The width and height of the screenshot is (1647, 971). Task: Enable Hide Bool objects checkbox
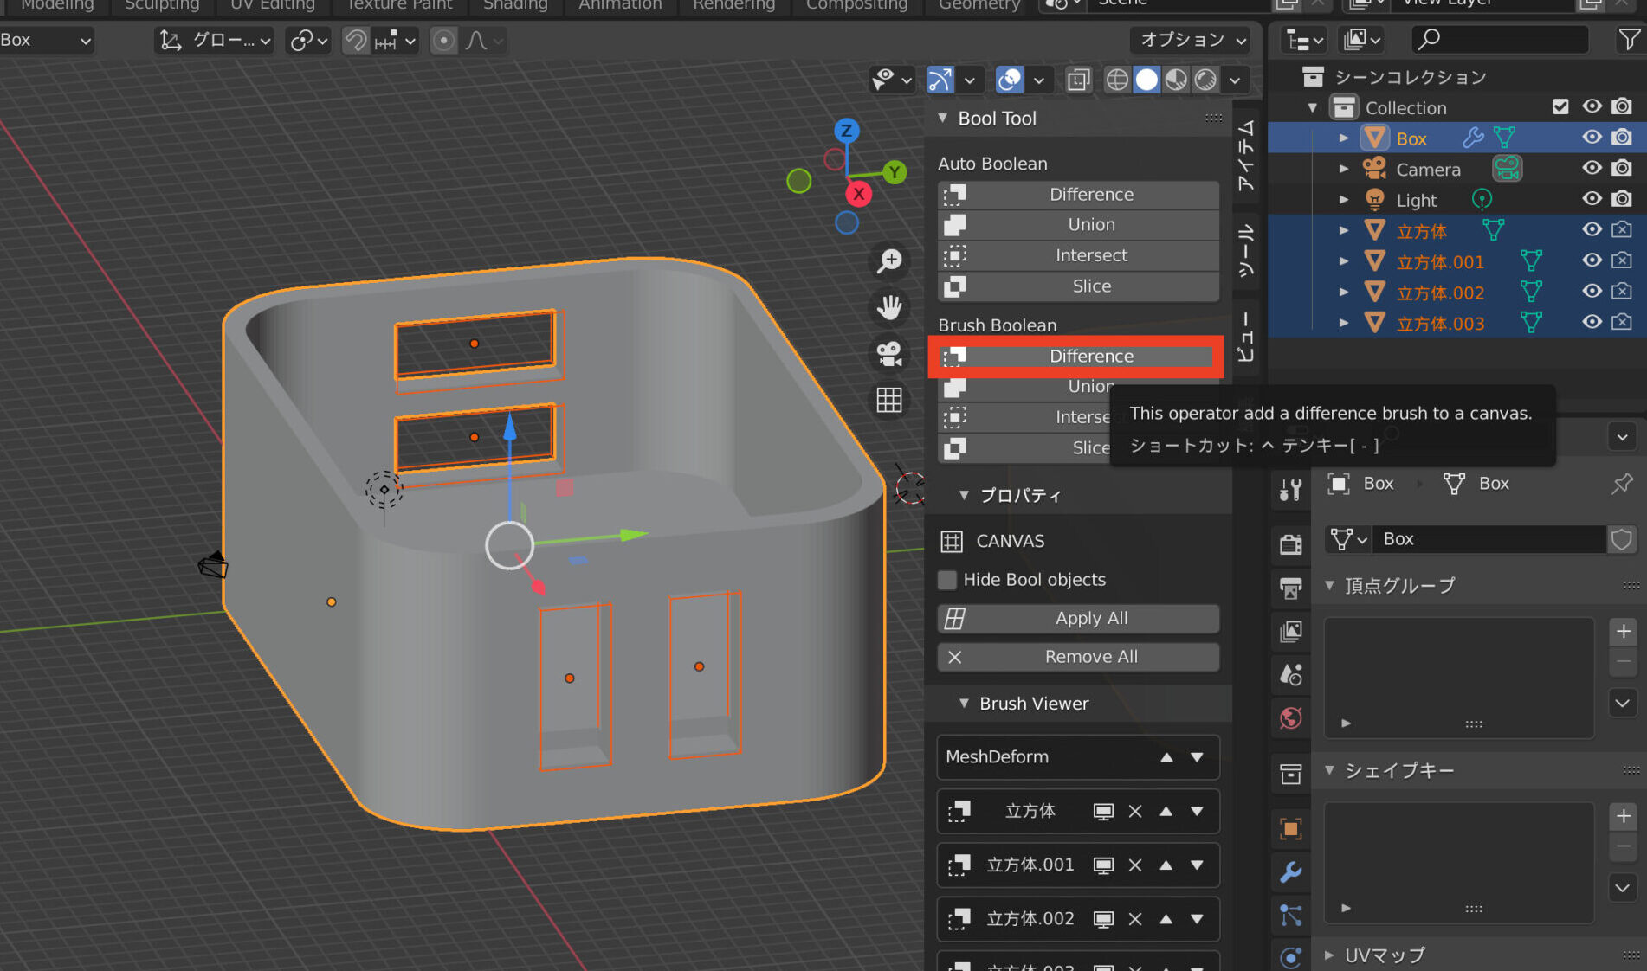(947, 580)
